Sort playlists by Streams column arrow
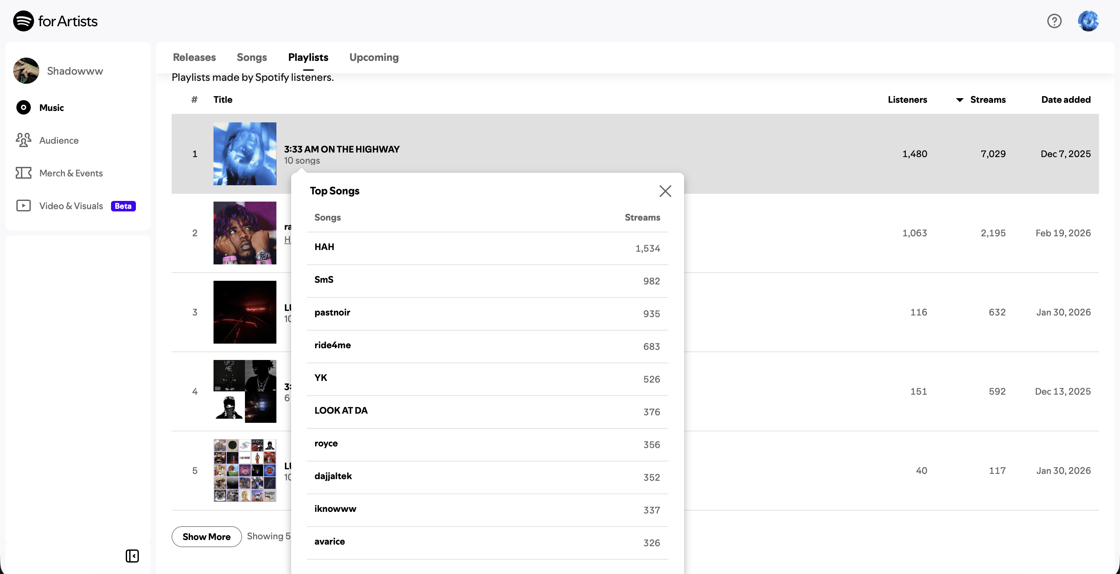Image resolution: width=1120 pixels, height=574 pixels. tap(960, 100)
